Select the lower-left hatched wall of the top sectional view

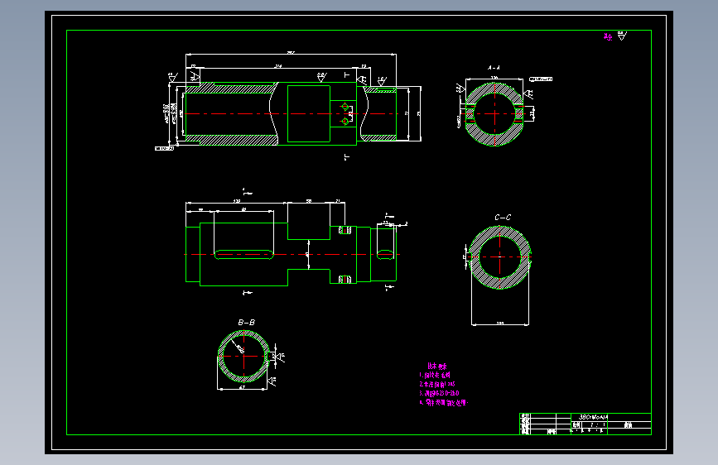pos(231,140)
